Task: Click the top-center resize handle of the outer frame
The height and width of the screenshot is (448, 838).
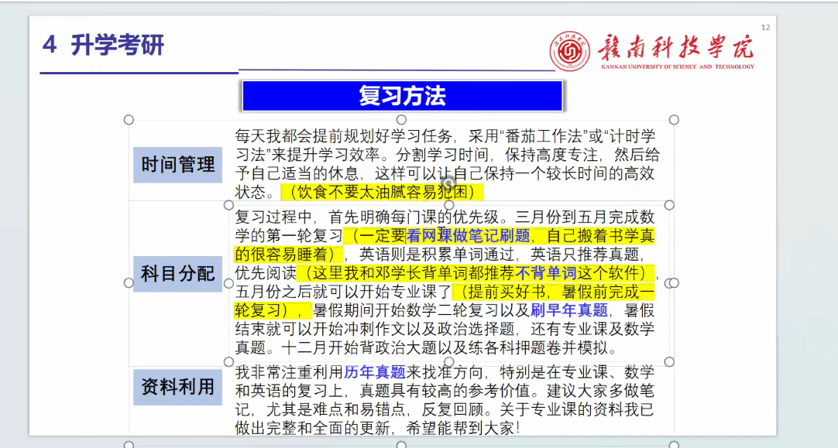Action: click(401, 120)
